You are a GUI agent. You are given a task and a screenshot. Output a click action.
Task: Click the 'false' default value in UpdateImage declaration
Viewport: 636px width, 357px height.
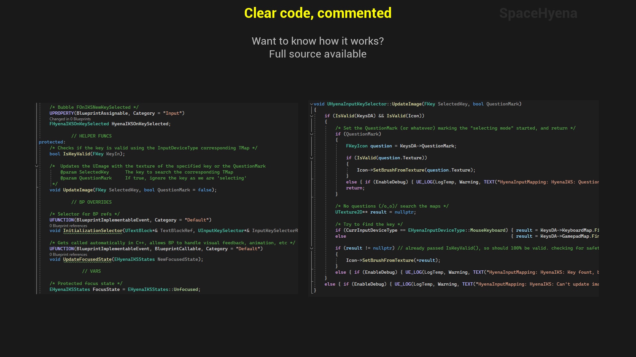pos(205,190)
